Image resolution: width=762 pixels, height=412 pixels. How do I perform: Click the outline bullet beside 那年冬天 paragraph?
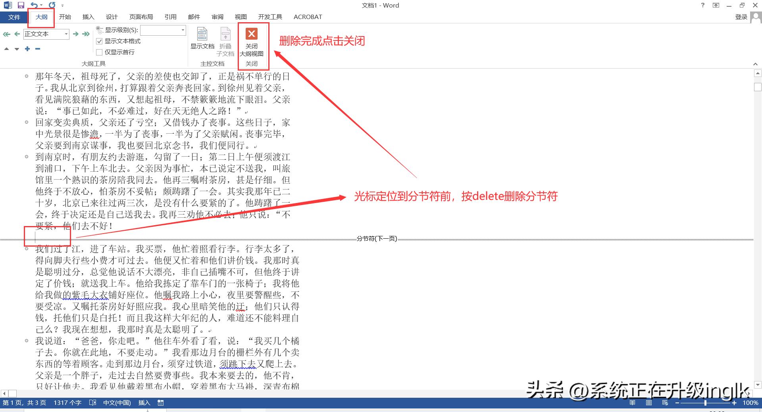pos(27,76)
